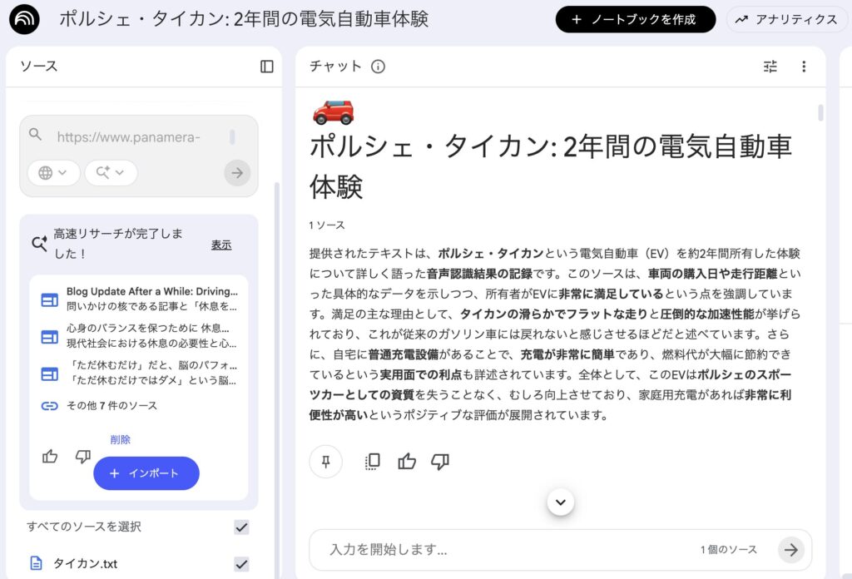Open the research mode dropdown
The height and width of the screenshot is (579, 852).
tap(110, 172)
